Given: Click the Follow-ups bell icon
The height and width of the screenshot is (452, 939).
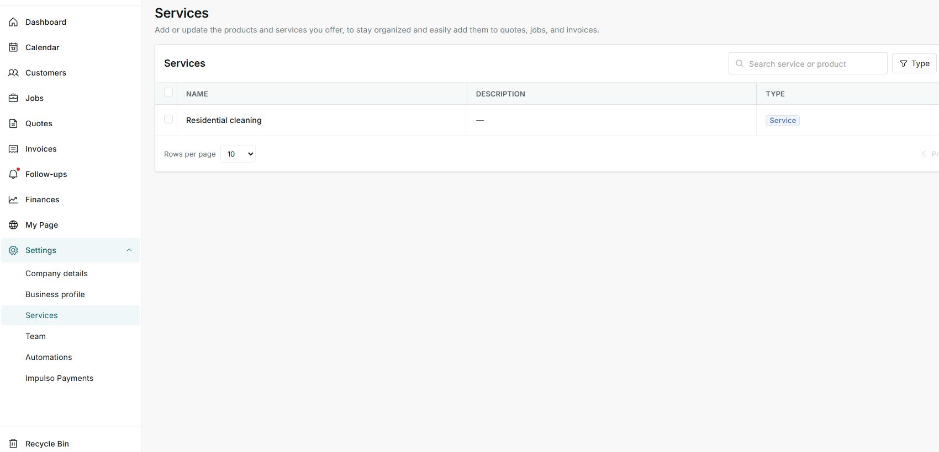Looking at the screenshot, I should tap(13, 174).
